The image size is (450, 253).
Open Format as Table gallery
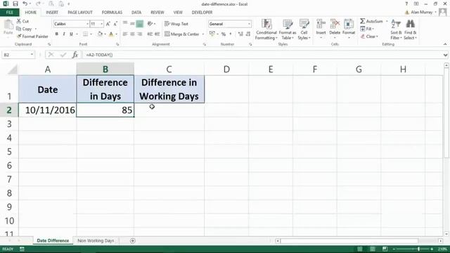pos(288,30)
